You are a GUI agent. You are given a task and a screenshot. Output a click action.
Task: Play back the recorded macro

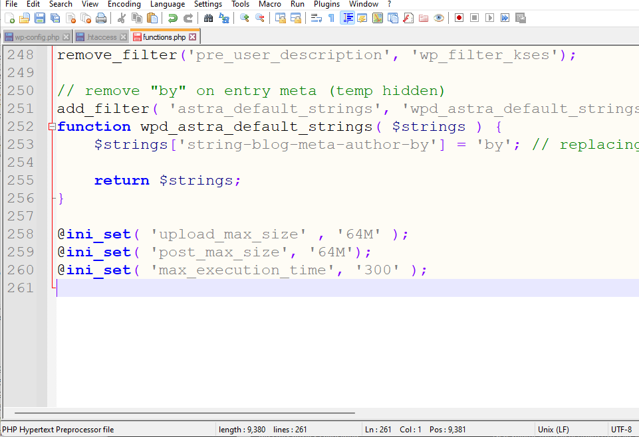tap(490, 18)
